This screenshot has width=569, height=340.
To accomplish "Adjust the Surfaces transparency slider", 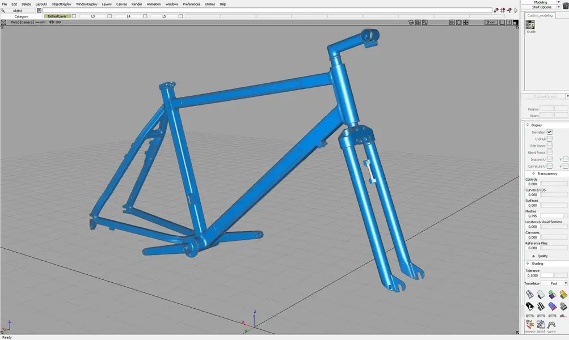I will [554, 205].
